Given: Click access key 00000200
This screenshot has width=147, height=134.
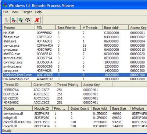Looking at the screenshot, I should (137, 70).
